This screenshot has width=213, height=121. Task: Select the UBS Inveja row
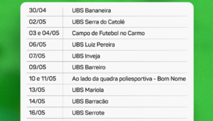86,56
